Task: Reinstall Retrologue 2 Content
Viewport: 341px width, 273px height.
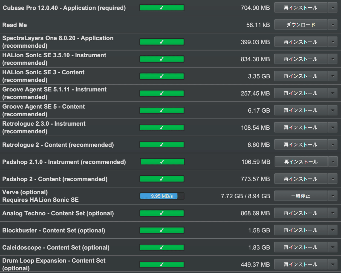Action: [x=301, y=145]
